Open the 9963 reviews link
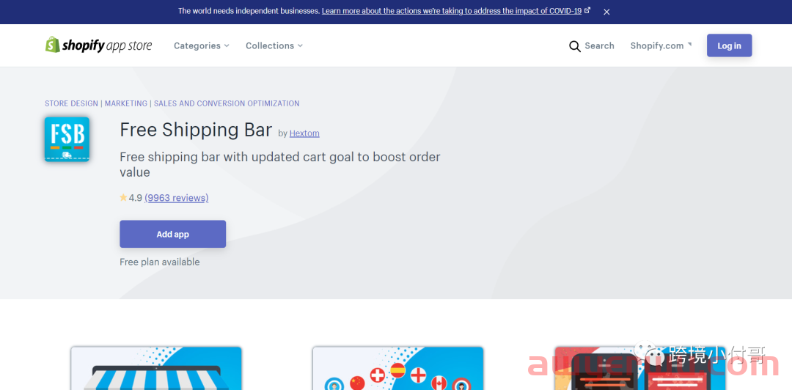 tap(176, 197)
